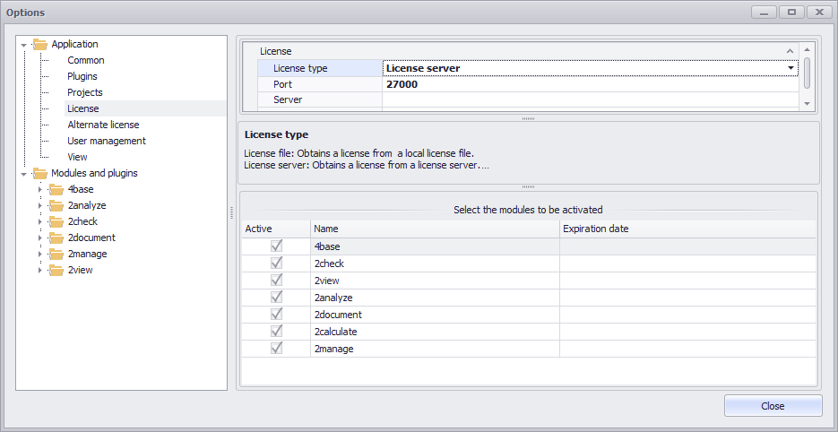Image resolution: width=838 pixels, height=432 pixels.
Task: Click the Close button
Action: point(773,406)
